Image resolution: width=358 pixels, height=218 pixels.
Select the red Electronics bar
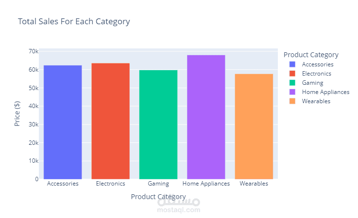(110, 121)
